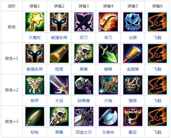Open the 标枪 text link
The image size is (171, 138).
[x=35, y=132]
